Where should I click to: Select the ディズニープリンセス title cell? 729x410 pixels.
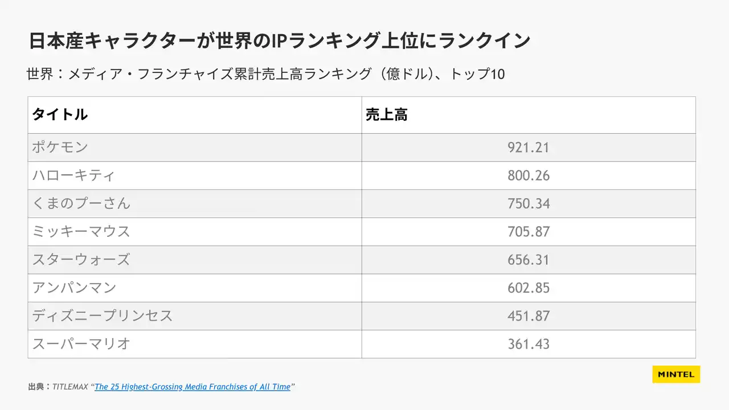pyautogui.click(x=102, y=316)
